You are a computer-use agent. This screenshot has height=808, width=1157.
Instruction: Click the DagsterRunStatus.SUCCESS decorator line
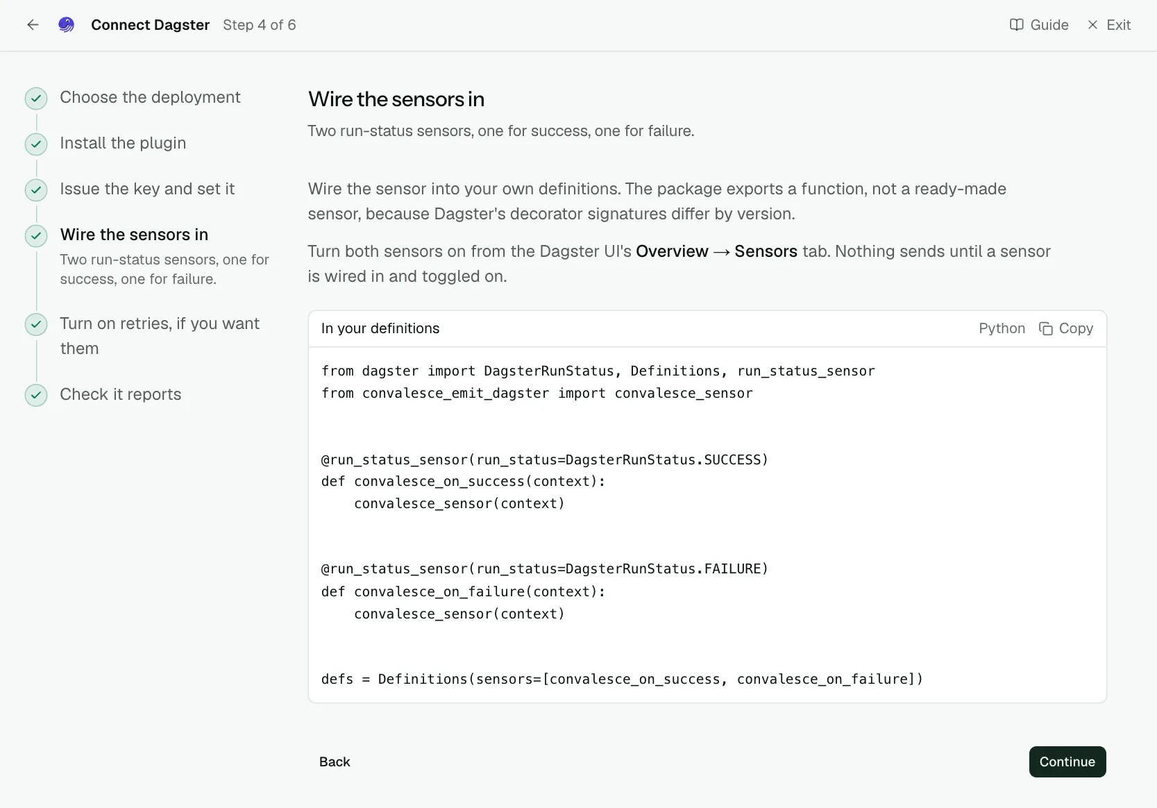(x=545, y=460)
